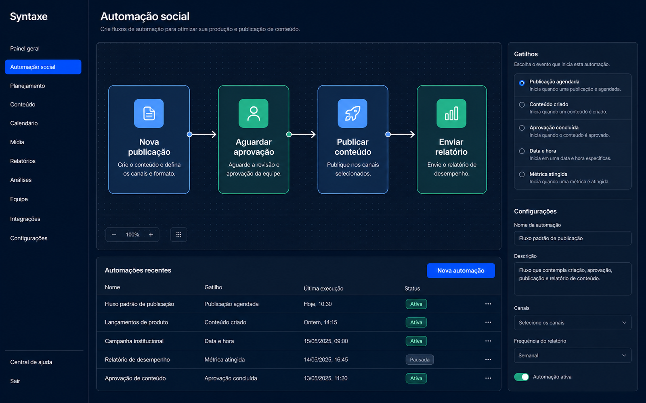The height and width of the screenshot is (403, 646).
Task: Select the Enviar relatório workflow card
Action: click(452, 139)
